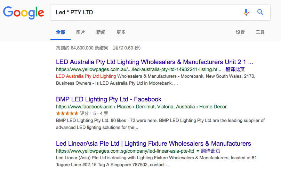
Task: Click the blue magnifier search button
Action: 260,12
